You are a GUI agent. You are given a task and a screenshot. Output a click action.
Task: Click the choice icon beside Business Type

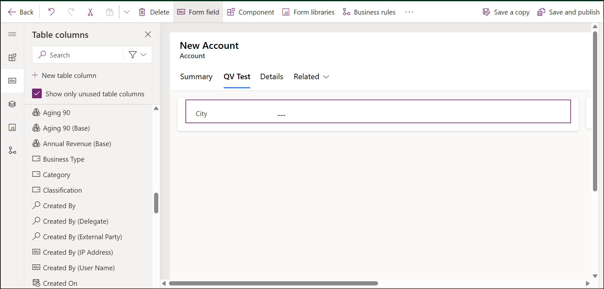coord(36,159)
